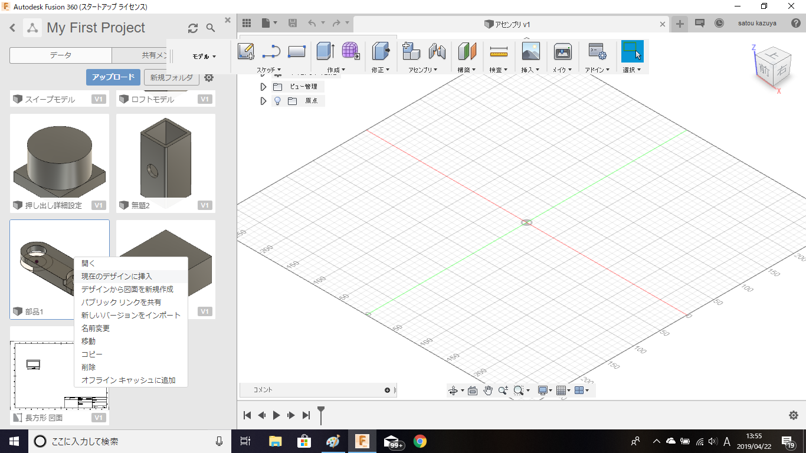Open the file menu dropdown
The width and height of the screenshot is (806, 453).
pos(269,23)
